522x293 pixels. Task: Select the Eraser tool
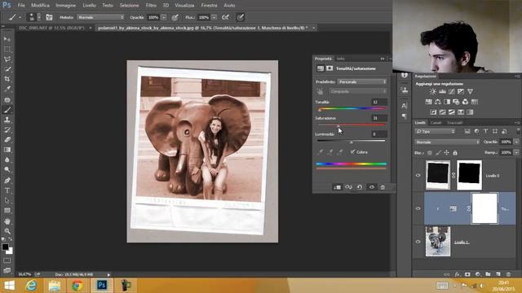[7, 139]
